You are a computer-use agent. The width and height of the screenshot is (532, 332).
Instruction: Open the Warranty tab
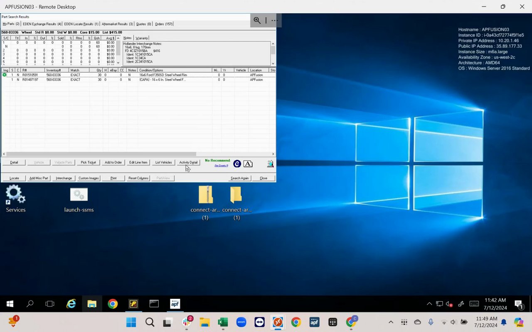[x=142, y=38]
